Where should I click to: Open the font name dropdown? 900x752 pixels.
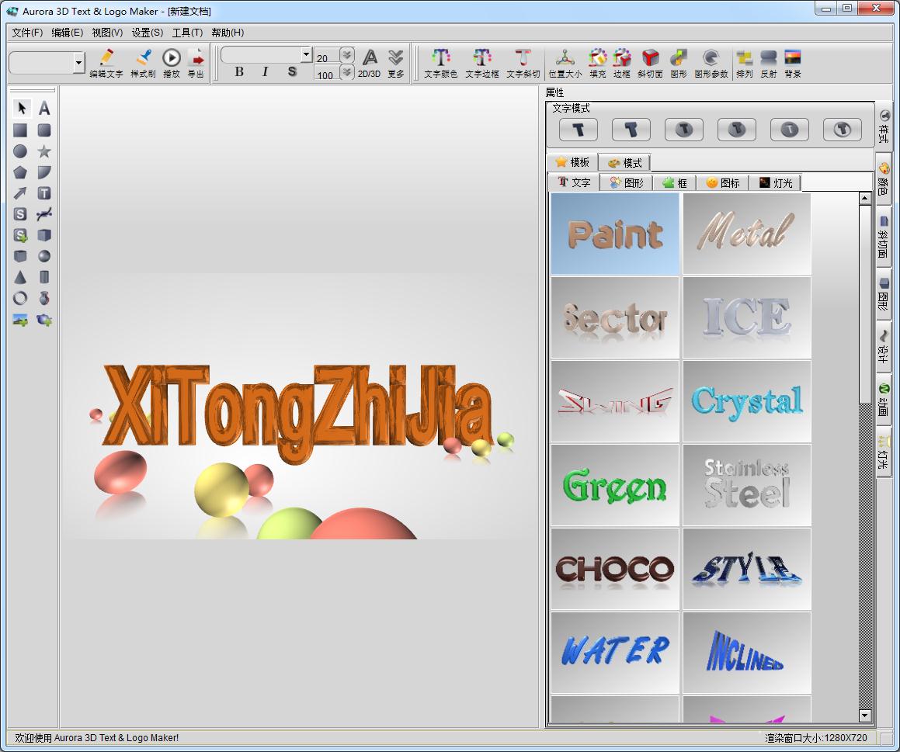pos(305,54)
